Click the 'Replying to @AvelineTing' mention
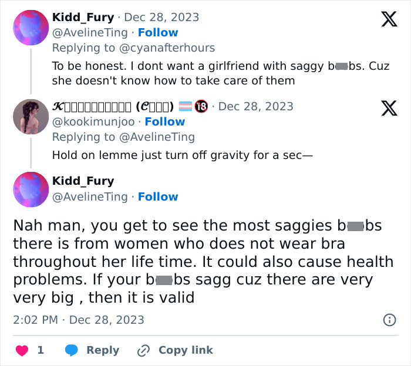The width and height of the screenshot is (411, 366). [157, 137]
